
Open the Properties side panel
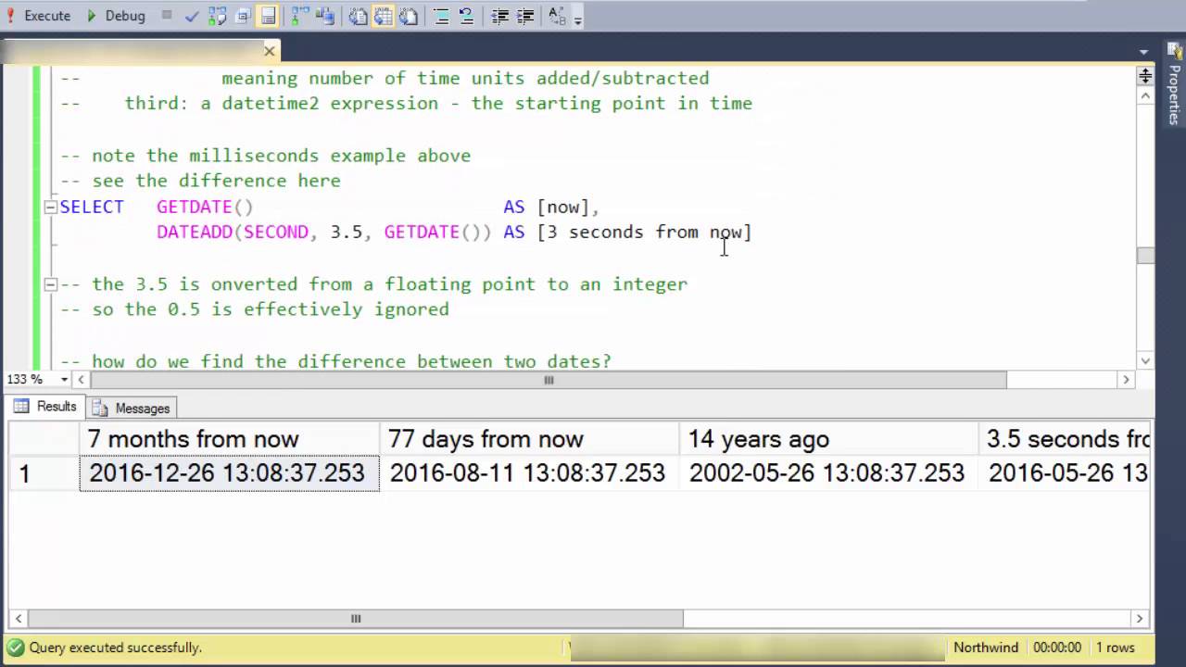(x=1174, y=85)
